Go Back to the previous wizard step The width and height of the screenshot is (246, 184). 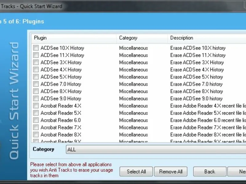[x=210, y=172]
